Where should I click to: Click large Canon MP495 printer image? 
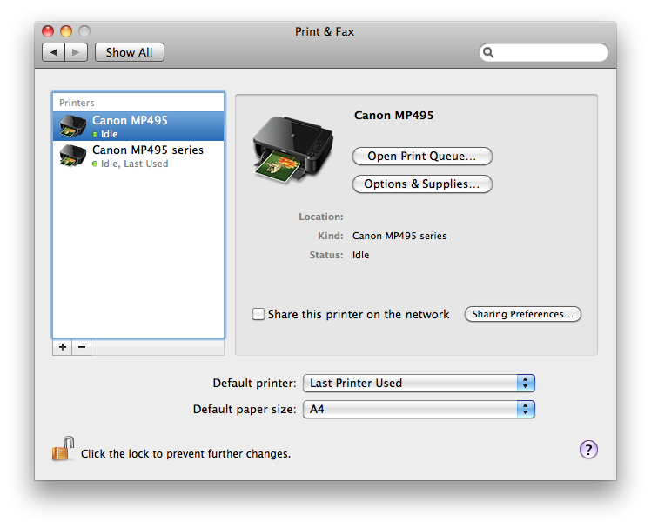click(x=293, y=150)
